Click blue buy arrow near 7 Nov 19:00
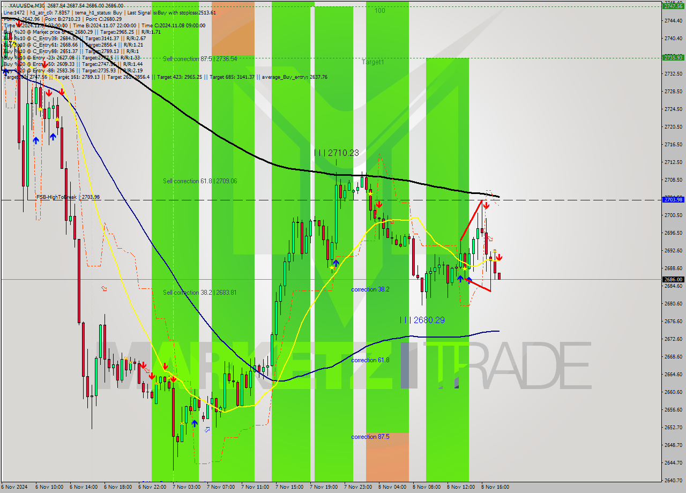686x493 pixels. [335, 263]
